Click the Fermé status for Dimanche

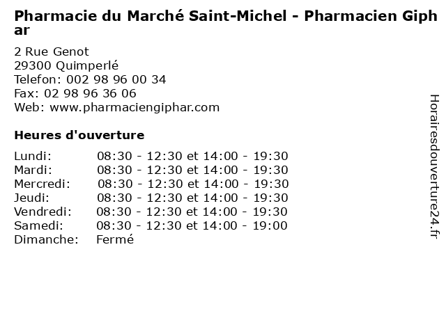pos(114,239)
